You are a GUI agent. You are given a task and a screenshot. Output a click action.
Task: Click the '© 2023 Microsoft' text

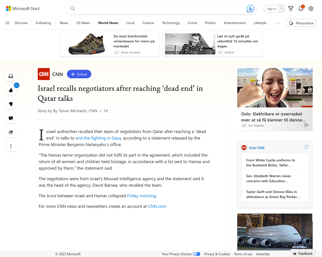[68, 254]
